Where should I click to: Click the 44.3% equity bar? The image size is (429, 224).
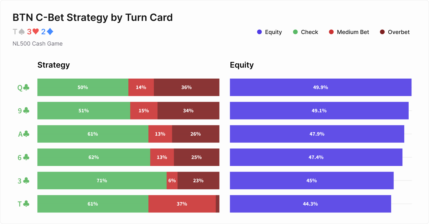[x=310, y=204]
